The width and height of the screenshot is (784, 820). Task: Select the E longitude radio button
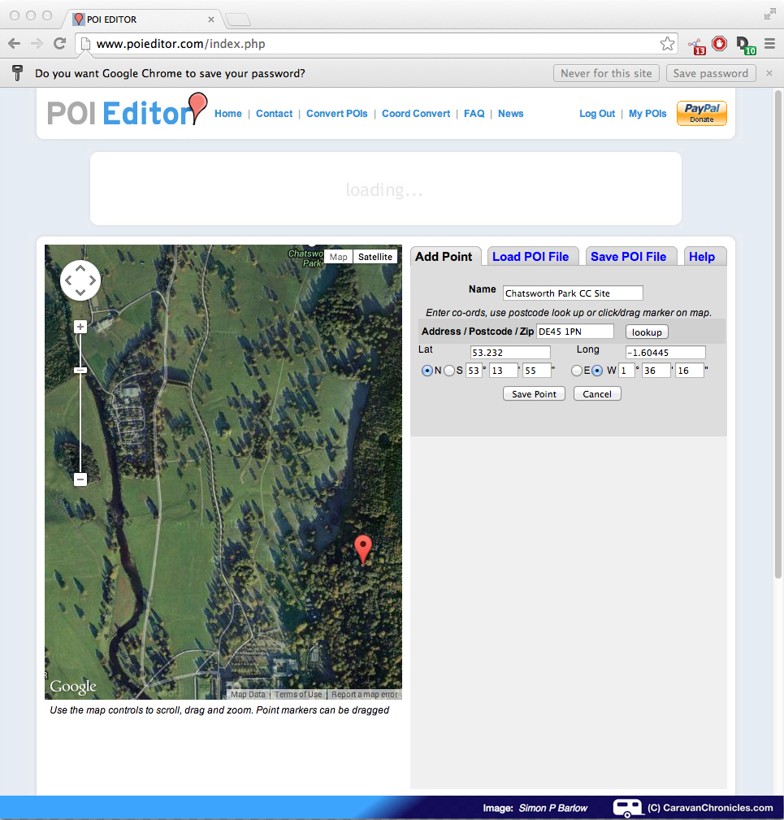(x=576, y=371)
